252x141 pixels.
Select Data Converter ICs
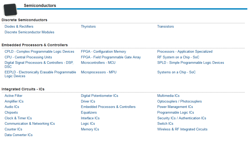point(18,135)
